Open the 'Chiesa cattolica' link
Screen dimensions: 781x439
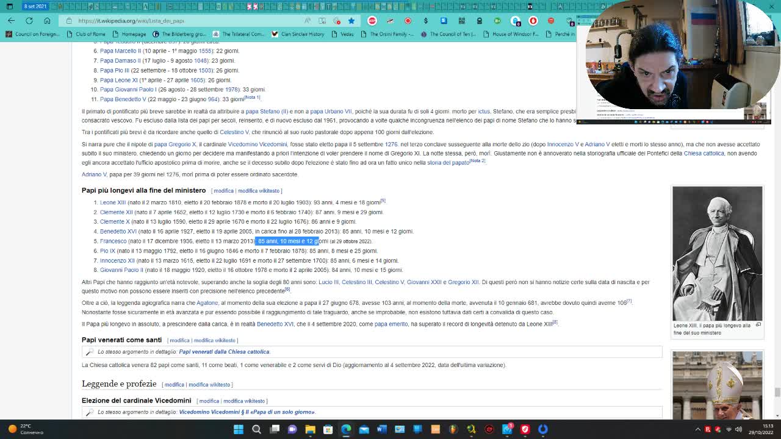704,154
